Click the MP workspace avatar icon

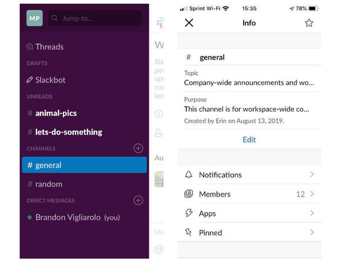(x=34, y=18)
